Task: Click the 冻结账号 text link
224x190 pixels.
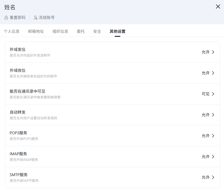Action: (47, 18)
